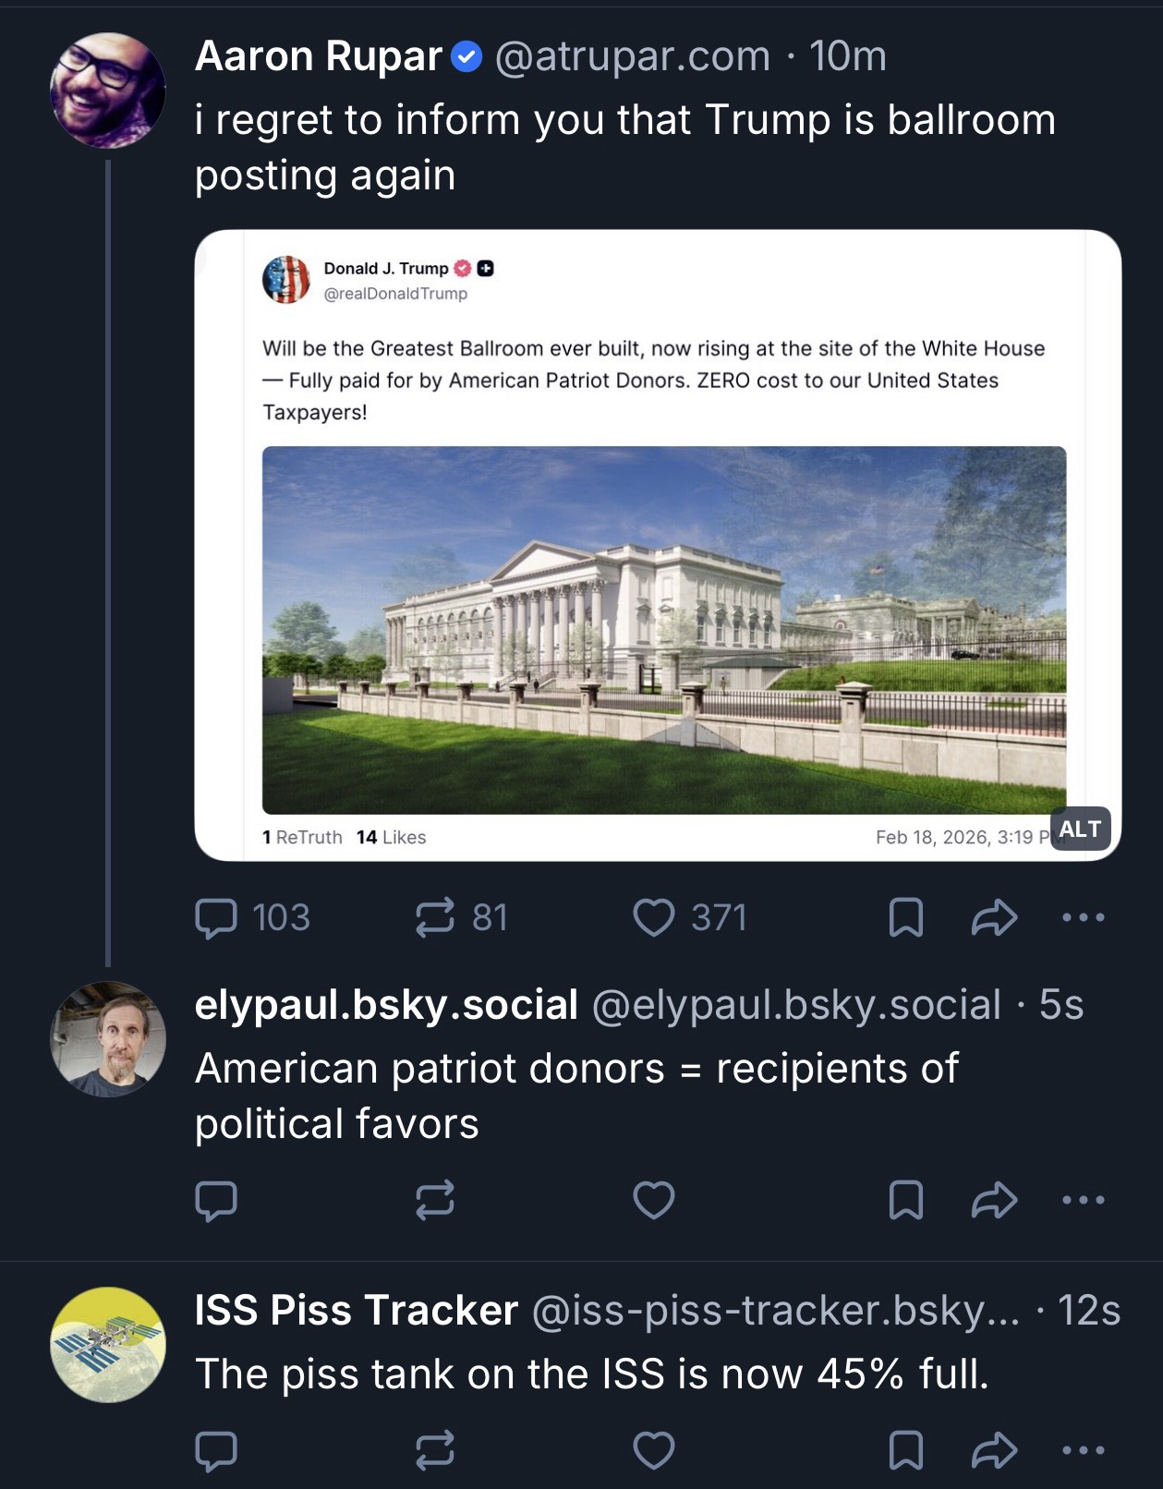This screenshot has height=1489, width=1163.
Task: Reply to elypaul's comment
Action: (x=217, y=1201)
